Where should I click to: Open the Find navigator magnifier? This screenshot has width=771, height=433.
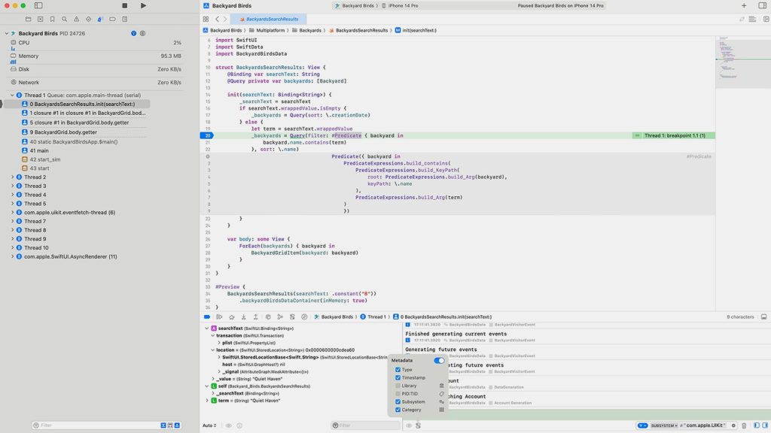point(64,21)
